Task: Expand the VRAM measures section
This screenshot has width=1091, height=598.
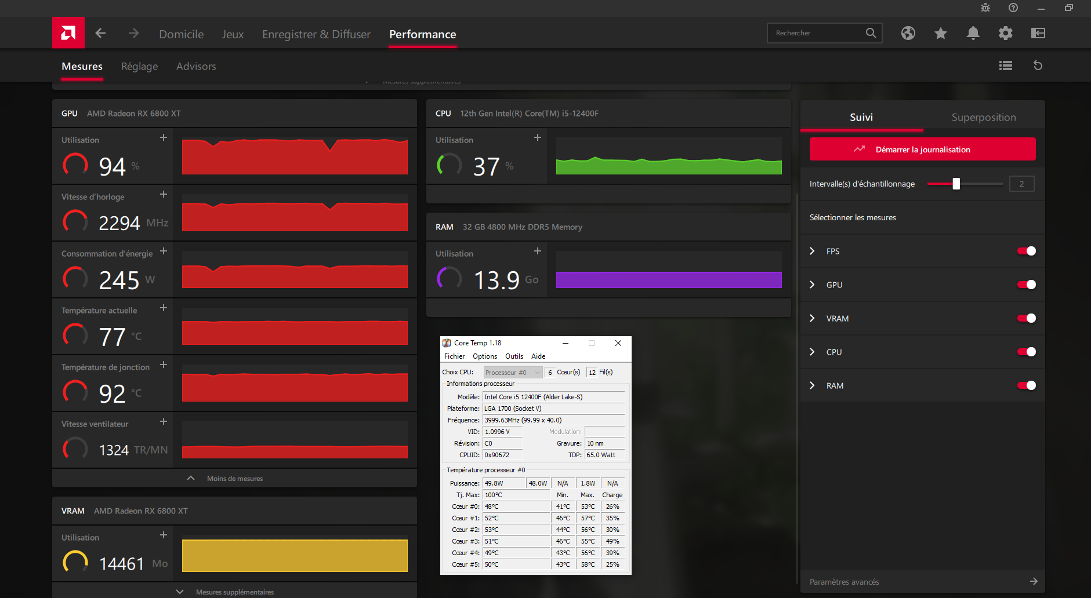Action: point(812,318)
